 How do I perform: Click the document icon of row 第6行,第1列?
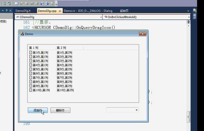pos(31,73)
